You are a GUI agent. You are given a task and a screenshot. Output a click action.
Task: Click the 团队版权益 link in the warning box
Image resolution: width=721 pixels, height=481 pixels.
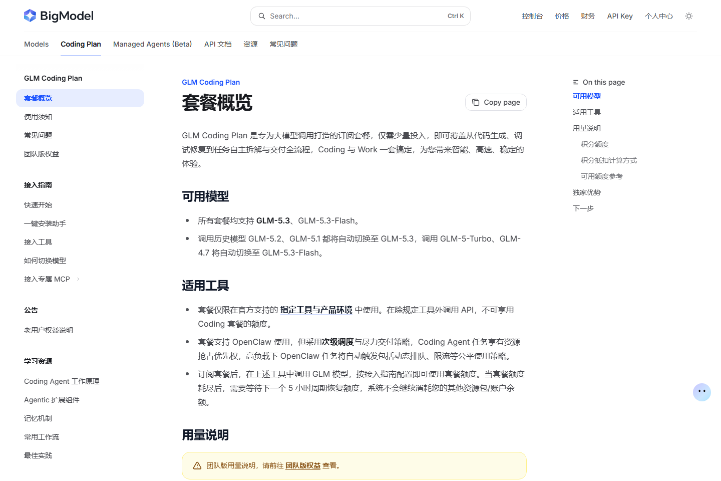(303, 465)
